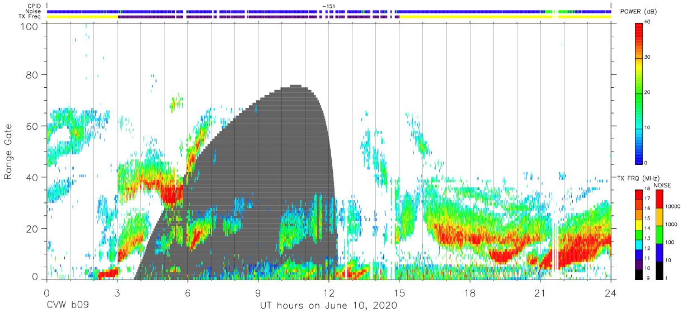Viewport: 687px width, 317px height.
Task: Click the y-axis tick label '100'
Action: click(30, 26)
